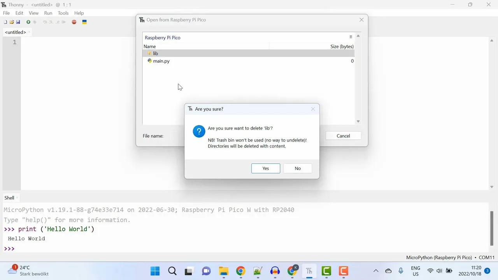
Task: Click the Step into toolbar icon
Action: (x=51, y=22)
